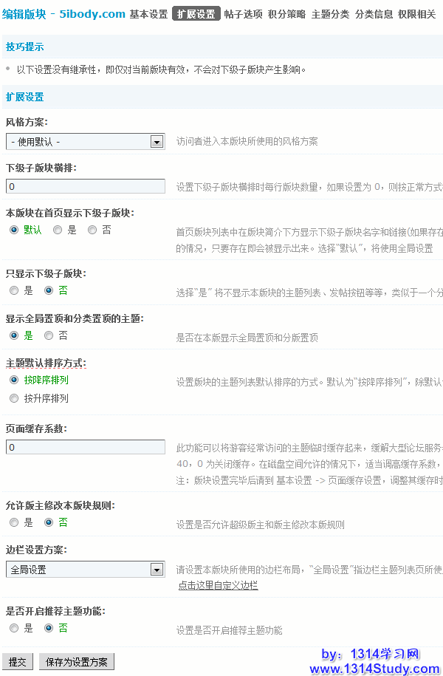Click the 提交 button

[18, 662]
